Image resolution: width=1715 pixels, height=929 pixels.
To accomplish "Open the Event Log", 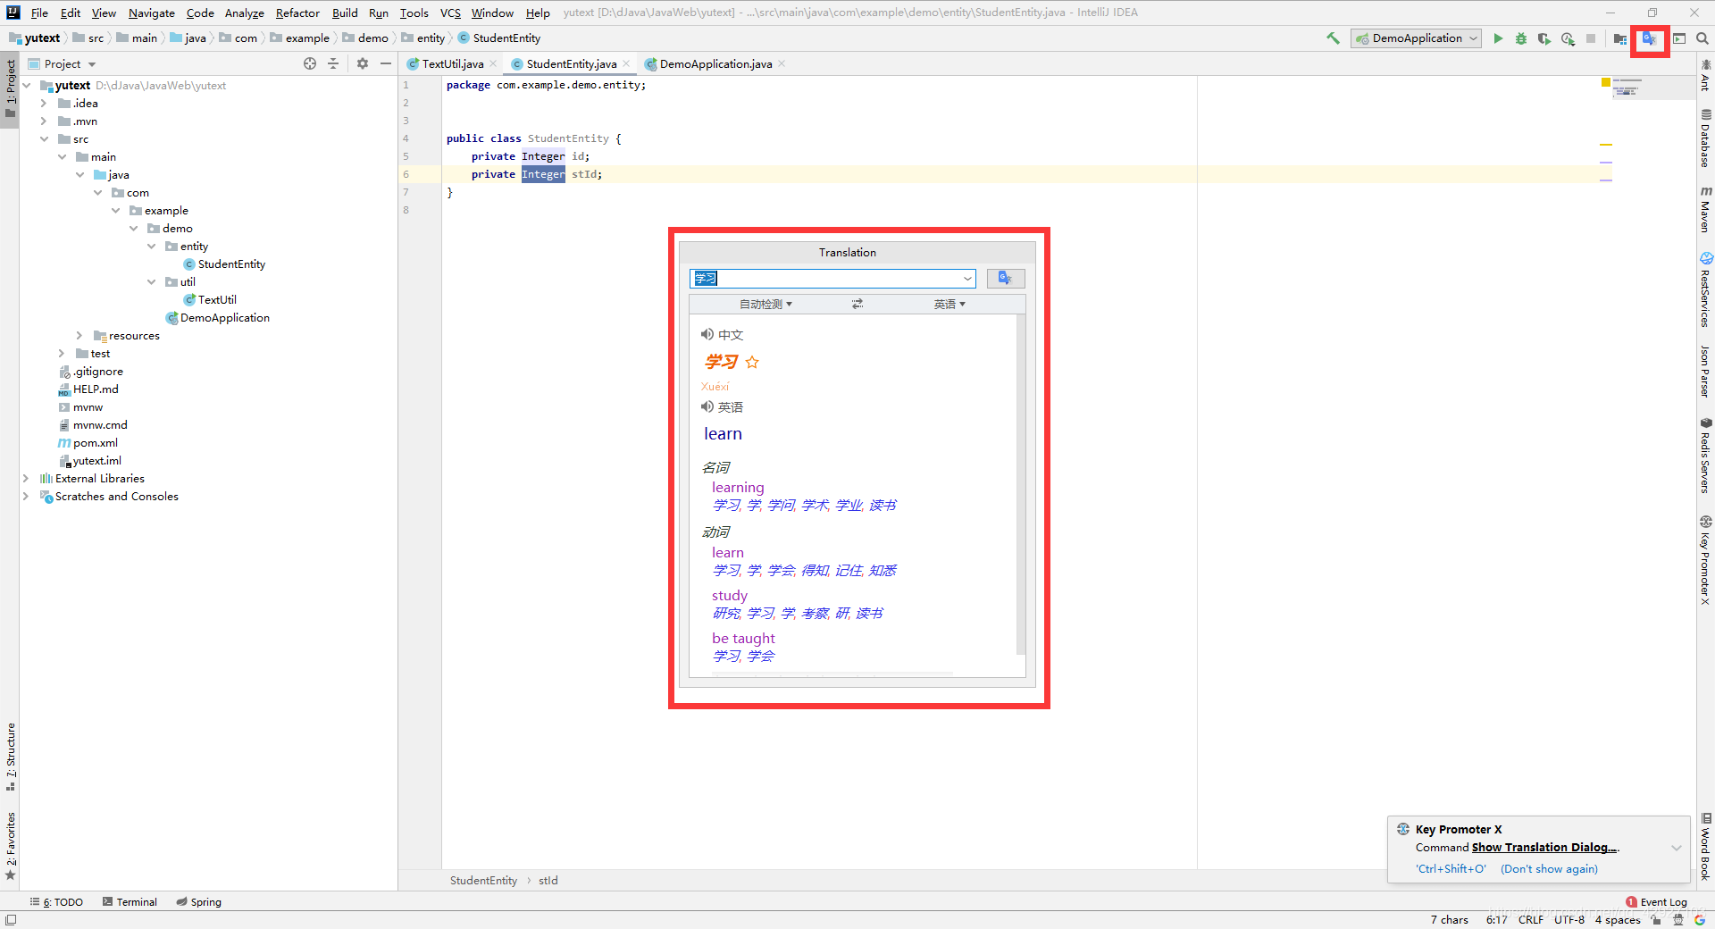I will coord(1656,902).
